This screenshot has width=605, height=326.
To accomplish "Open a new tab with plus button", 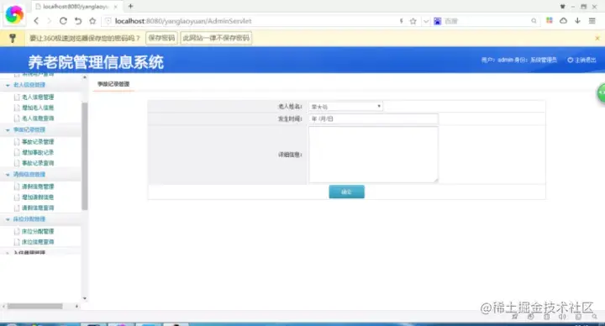I will [x=130, y=6].
